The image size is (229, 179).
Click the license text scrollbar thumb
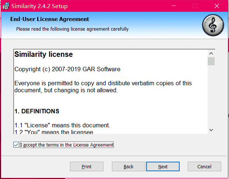coord(211,61)
